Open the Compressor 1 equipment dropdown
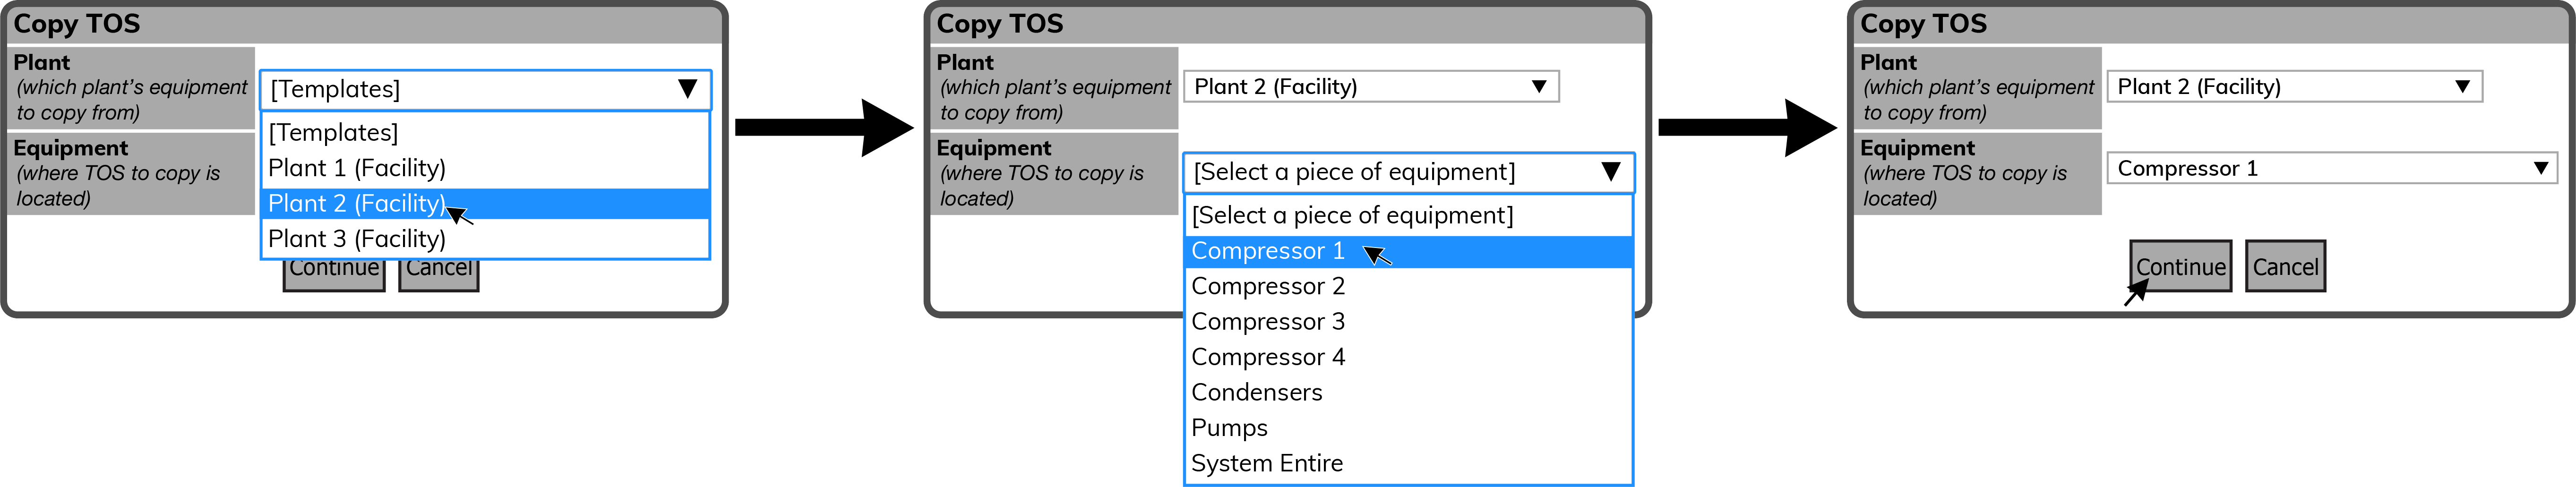The height and width of the screenshot is (487, 2576). coord(2331,168)
